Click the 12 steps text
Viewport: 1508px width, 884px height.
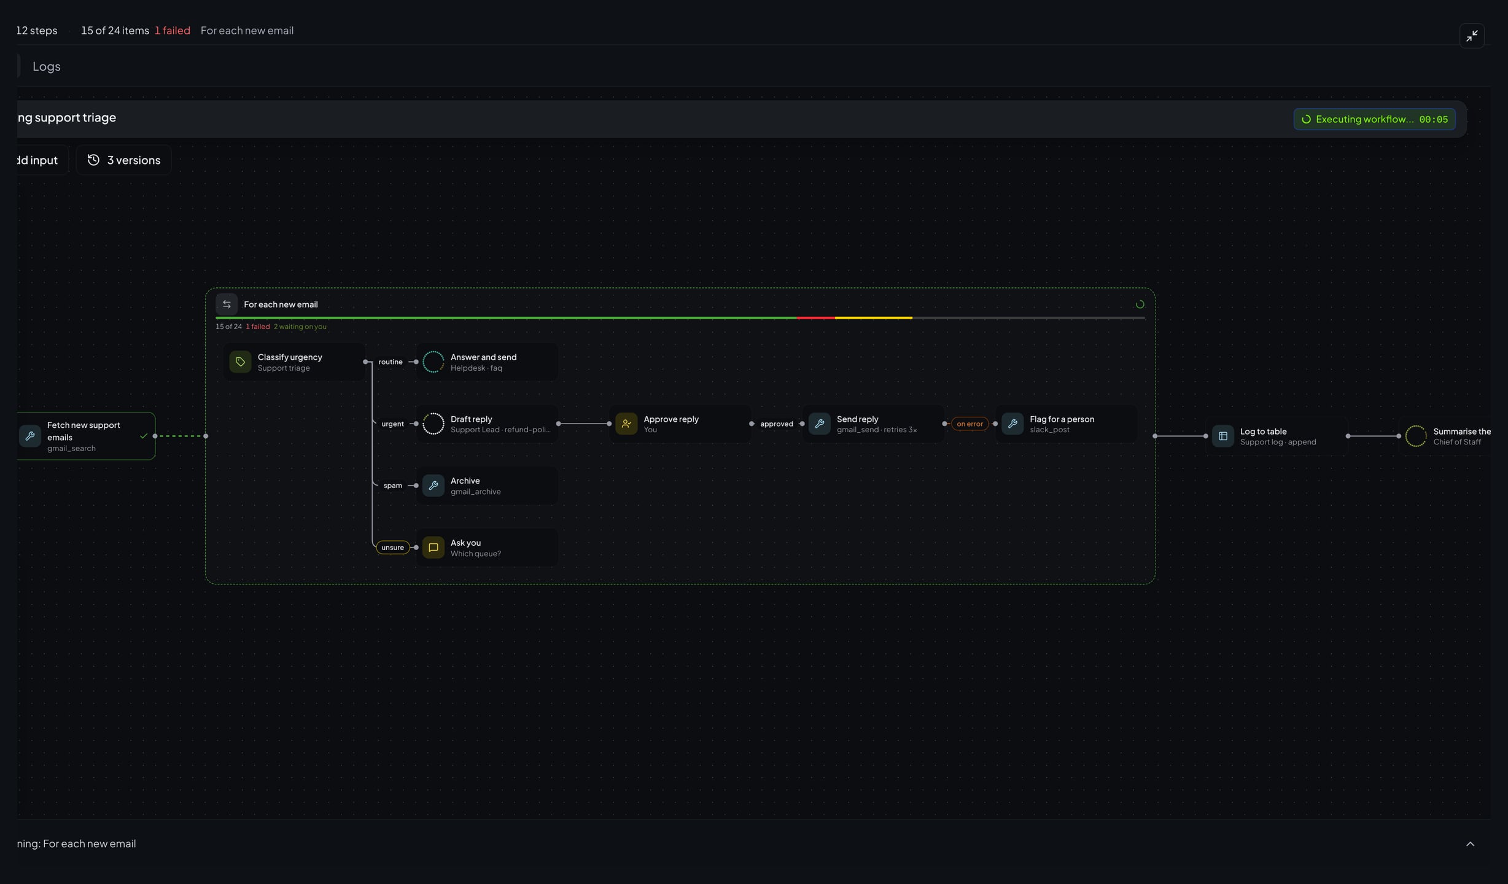[37, 31]
